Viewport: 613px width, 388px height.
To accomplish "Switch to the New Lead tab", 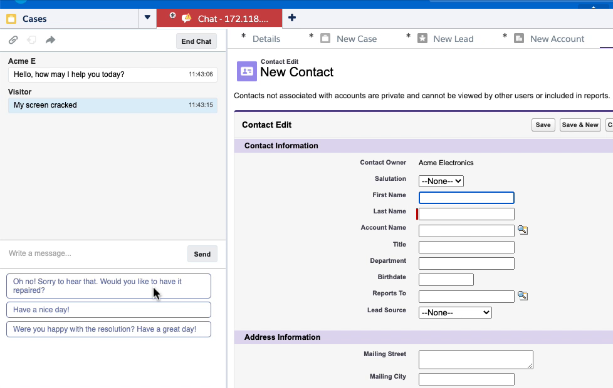I will [453, 39].
